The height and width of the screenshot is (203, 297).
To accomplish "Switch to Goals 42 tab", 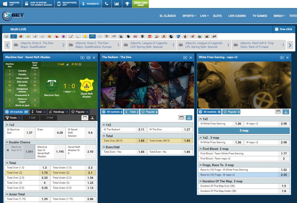I will (13, 118).
